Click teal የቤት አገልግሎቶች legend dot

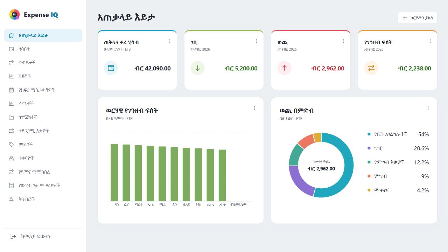pyautogui.click(x=369, y=134)
